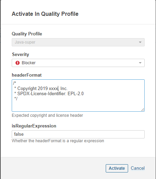Click the disabled Java-super profile field
This screenshot has height=179, width=156.
point(78,42)
